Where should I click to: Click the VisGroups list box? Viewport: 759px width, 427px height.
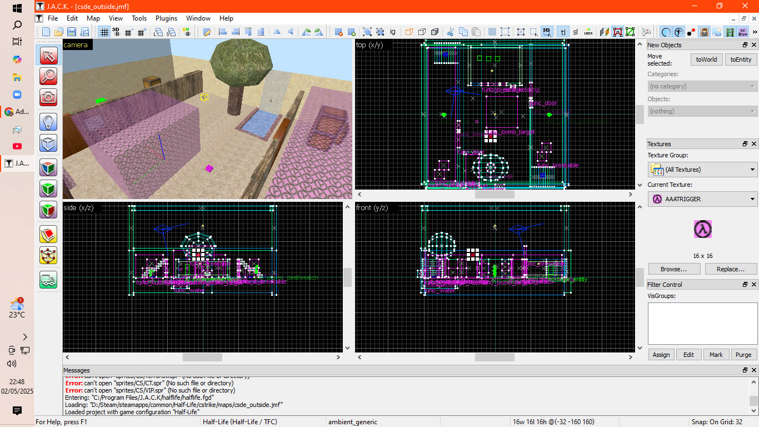[x=702, y=324]
